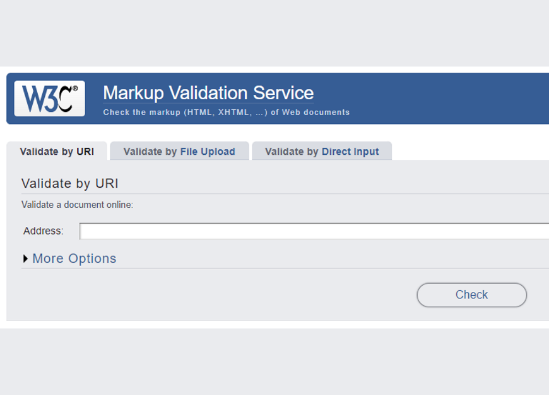The image size is (549, 395).
Task: Click the 'Validate a document online' legend text
Action: coord(77,205)
